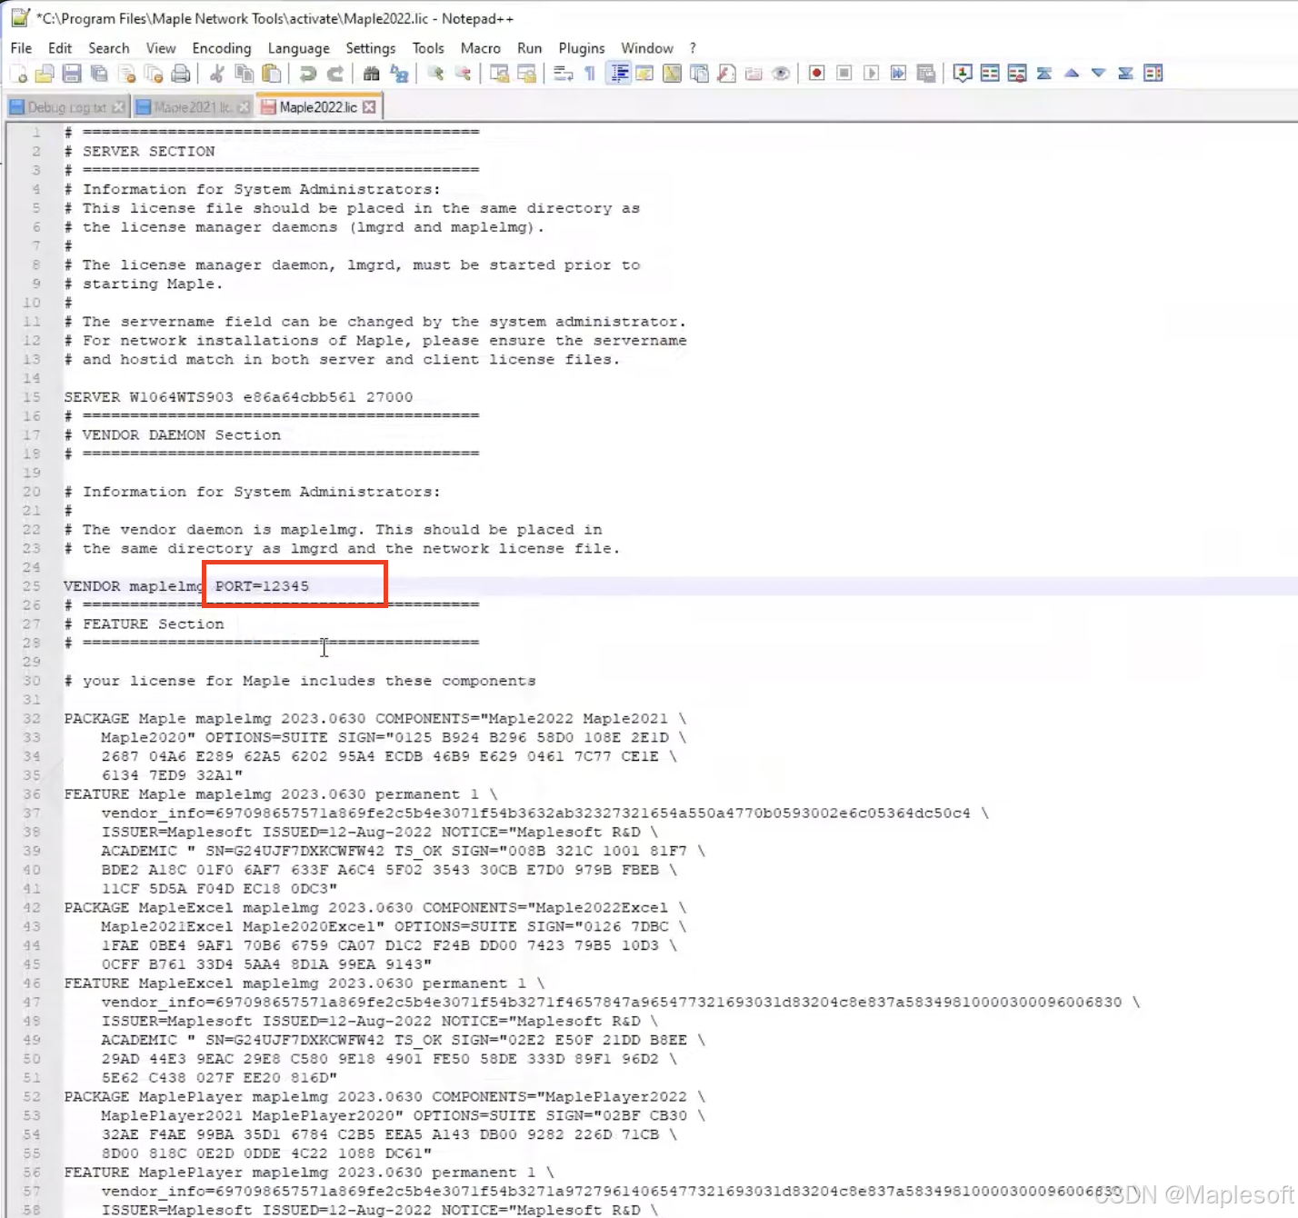Click line number 30 in margin
Screen dimensions: 1298x1218
[32, 681]
